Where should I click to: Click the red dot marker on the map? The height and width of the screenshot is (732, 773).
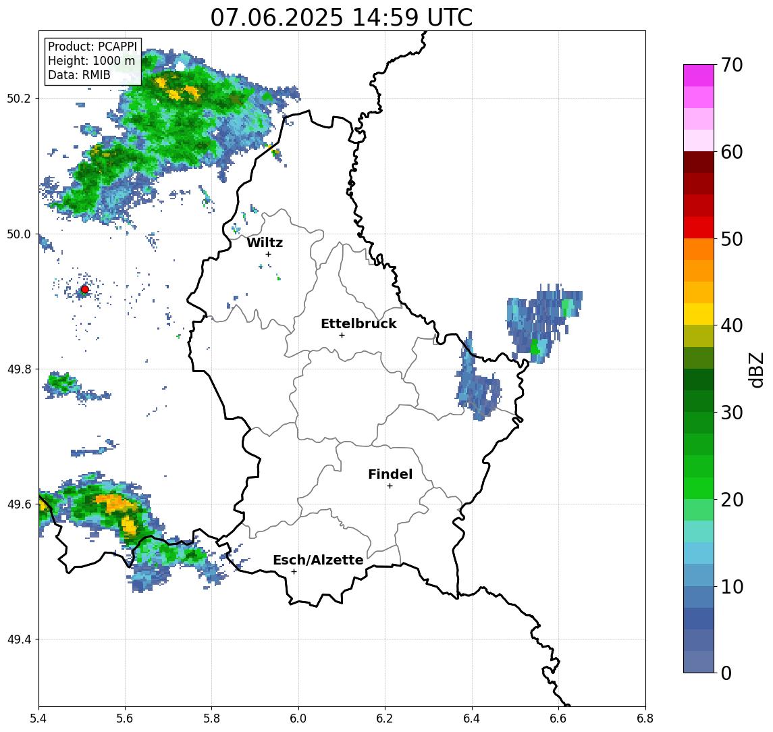click(x=85, y=290)
